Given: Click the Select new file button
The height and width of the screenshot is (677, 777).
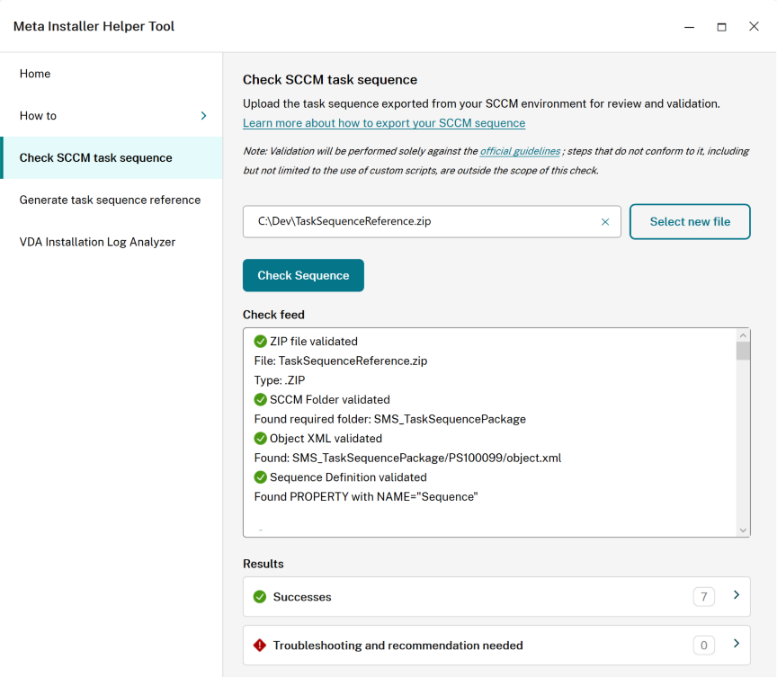Looking at the screenshot, I should [x=690, y=221].
